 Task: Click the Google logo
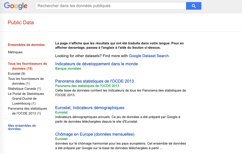click(x=16, y=6)
